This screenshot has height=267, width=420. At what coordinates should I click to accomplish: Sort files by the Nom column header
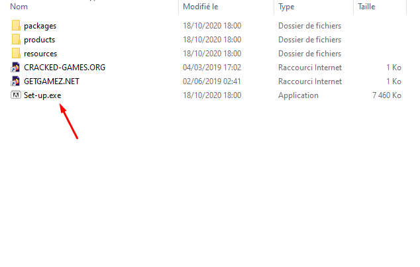19,6
